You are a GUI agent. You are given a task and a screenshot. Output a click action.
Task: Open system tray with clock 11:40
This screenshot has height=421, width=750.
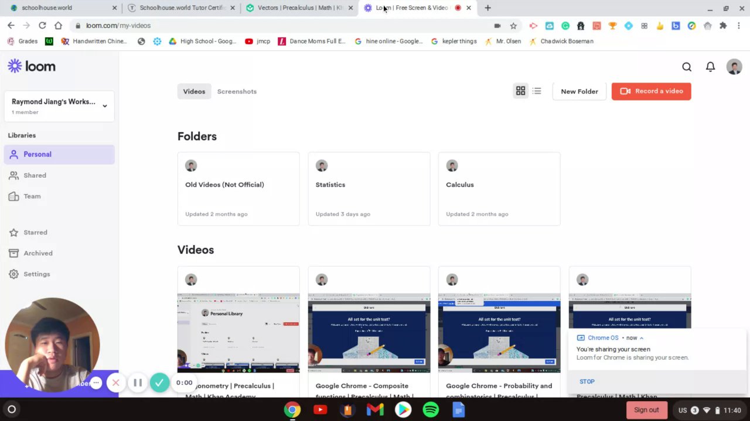click(710, 410)
